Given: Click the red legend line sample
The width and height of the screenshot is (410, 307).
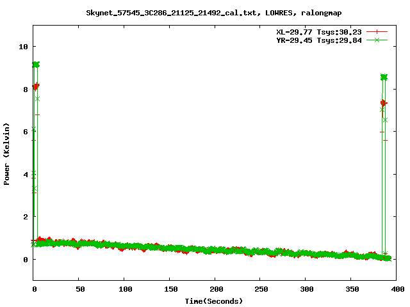Looking at the screenshot, I should pyautogui.click(x=377, y=32).
